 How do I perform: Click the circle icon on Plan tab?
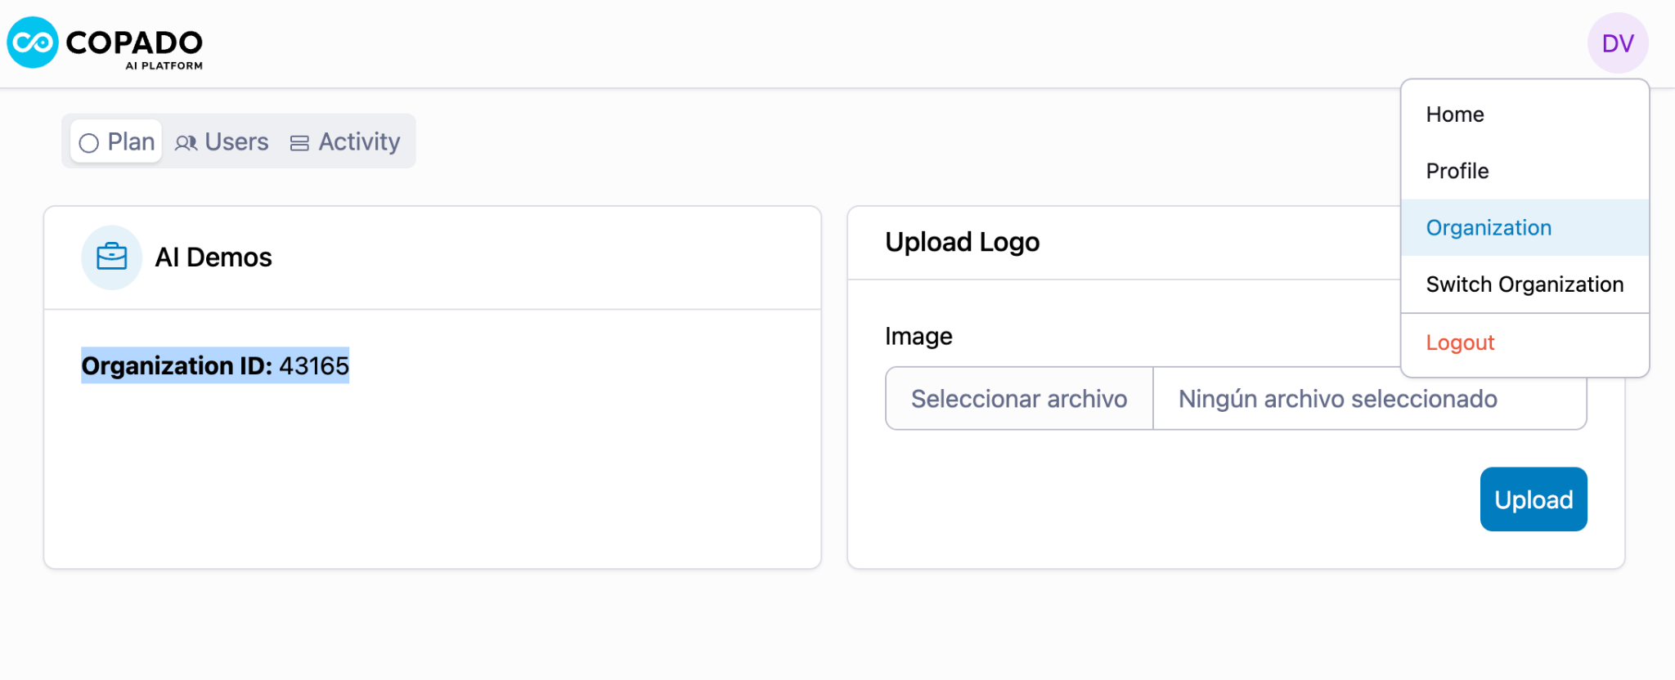(89, 143)
